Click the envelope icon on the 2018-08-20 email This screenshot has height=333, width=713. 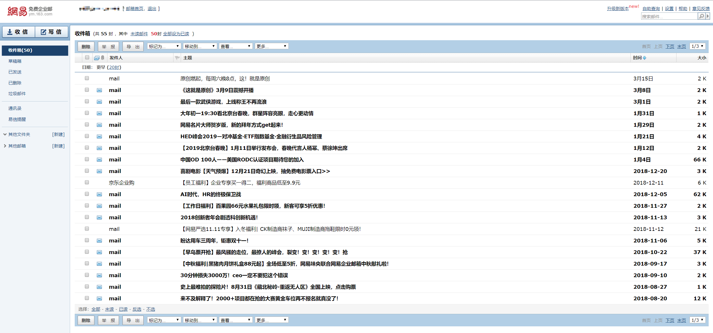[99, 299]
